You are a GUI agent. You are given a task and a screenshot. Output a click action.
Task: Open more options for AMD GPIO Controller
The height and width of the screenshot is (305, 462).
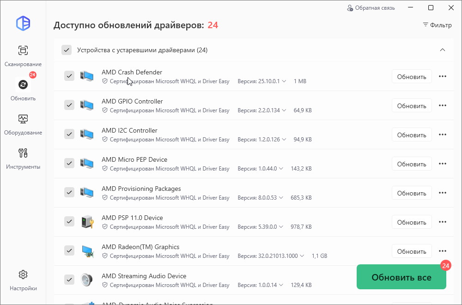tap(443, 105)
